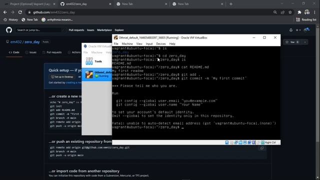Open the arrhythmia meaning bookmark
Screen dimensions: 320x180
tap(57, 20)
